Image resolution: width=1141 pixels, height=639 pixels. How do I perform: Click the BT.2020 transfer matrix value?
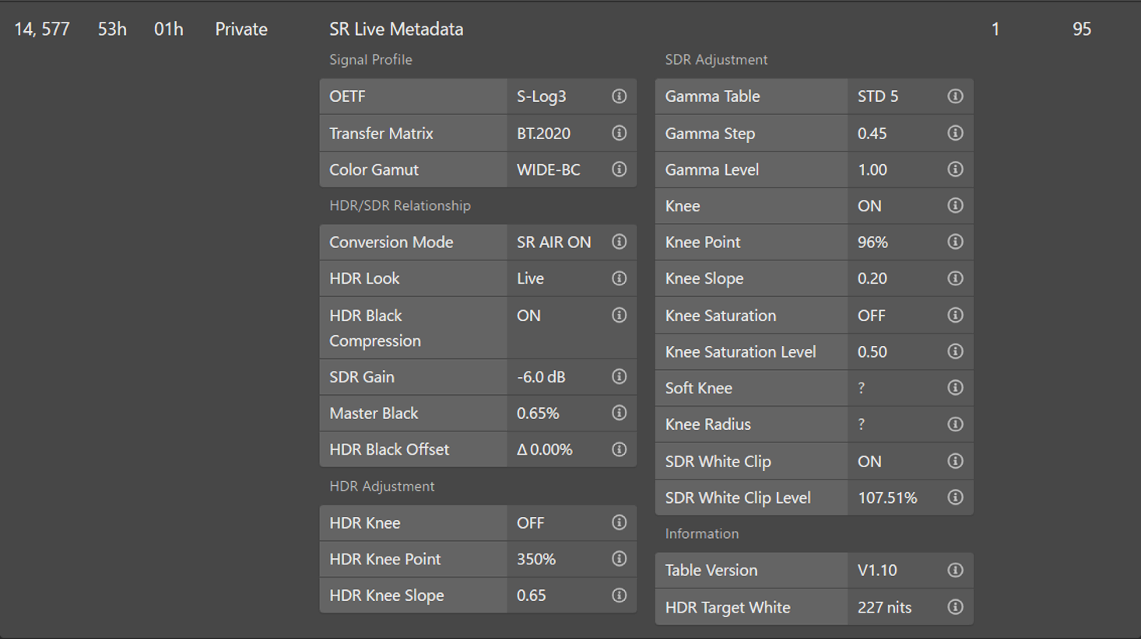(543, 133)
